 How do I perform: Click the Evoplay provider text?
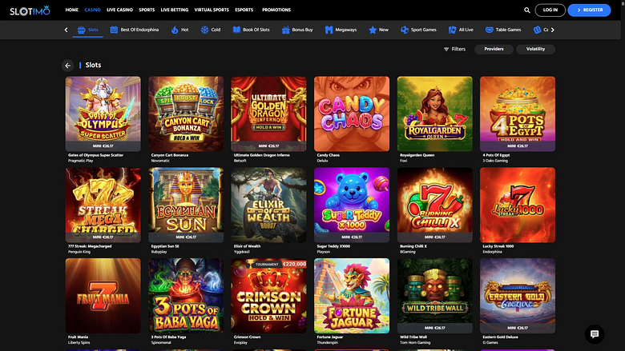240,342
